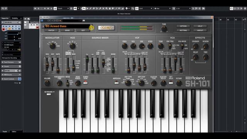Click the Add Track plus icon
The image size is (247, 139).
pos(25,19)
